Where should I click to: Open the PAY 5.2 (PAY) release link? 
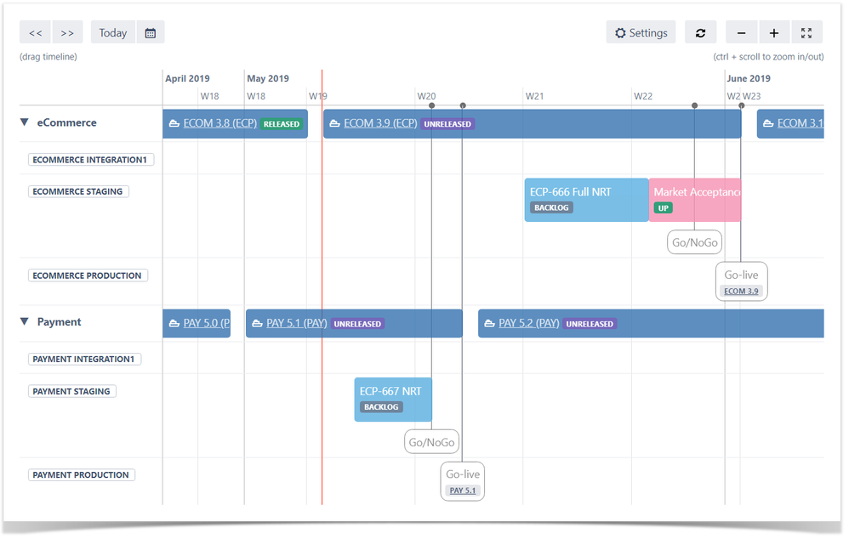[x=527, y=323]
